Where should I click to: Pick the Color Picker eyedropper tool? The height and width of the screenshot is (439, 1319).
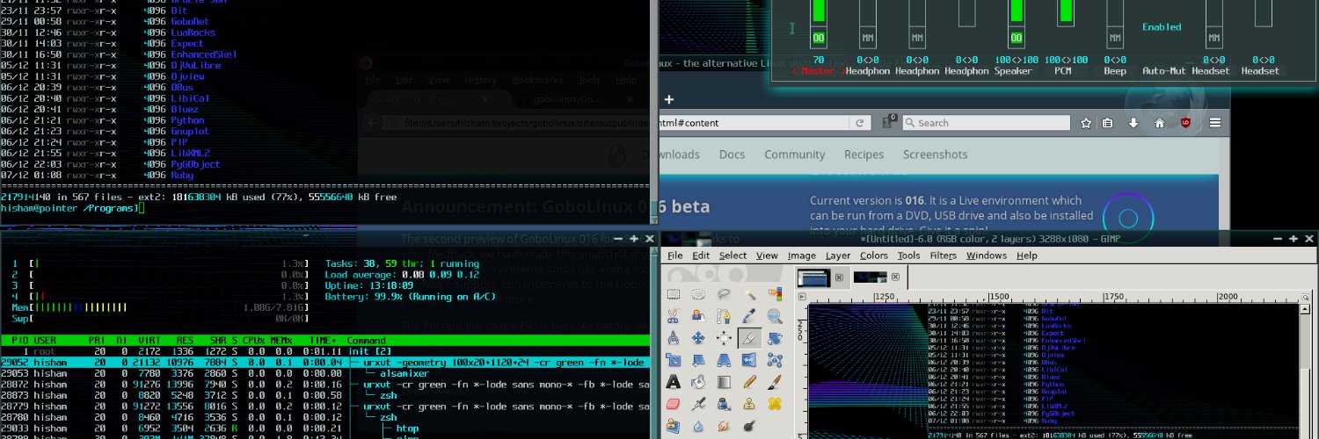coord(749,316)
